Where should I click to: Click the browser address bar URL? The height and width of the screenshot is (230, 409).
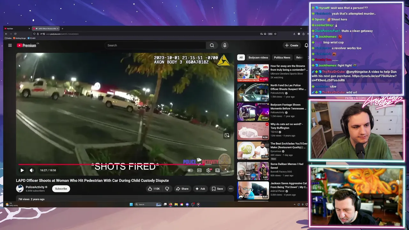[x=62, y=34]
